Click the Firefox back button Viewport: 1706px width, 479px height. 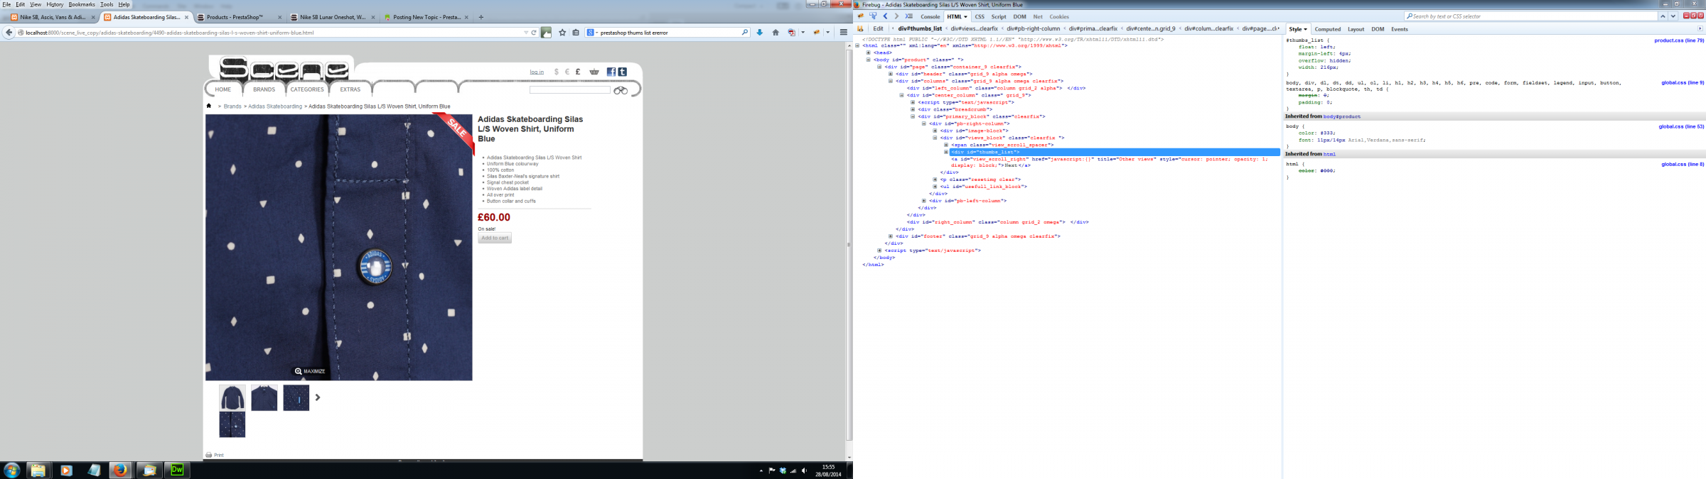9,32
